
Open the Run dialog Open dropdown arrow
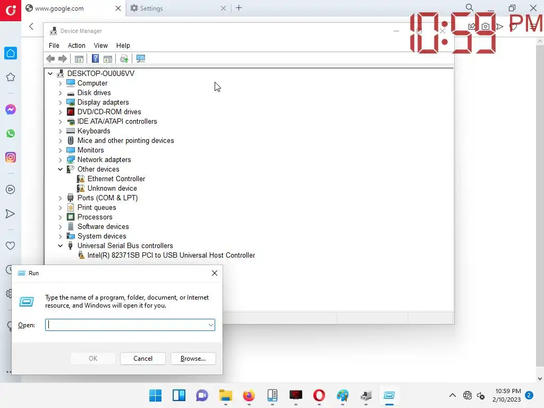(210, 325)
